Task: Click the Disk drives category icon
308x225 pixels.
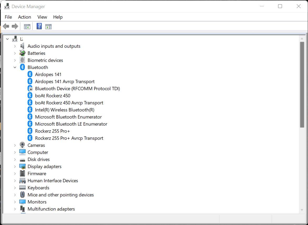Action: pos(22,160)
